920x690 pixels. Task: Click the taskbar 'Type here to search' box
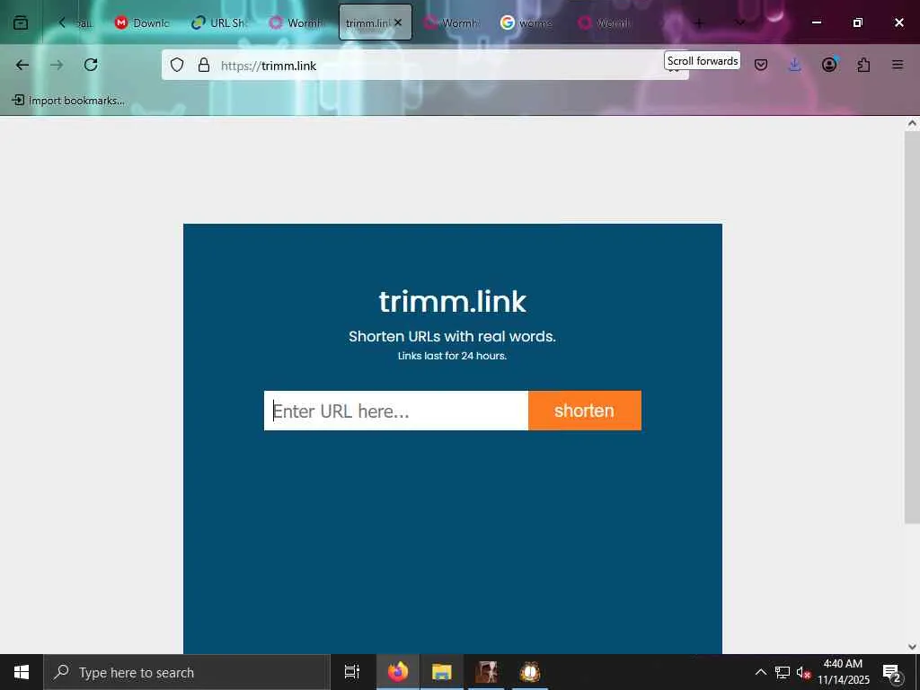pyautogui.click(x=187, y=672)
